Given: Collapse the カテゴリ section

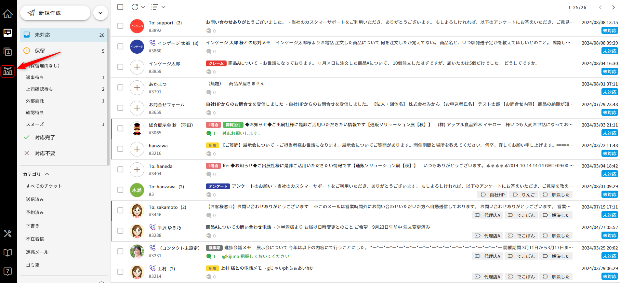Looking at the screenshot, I should click(x=47, y=174).
